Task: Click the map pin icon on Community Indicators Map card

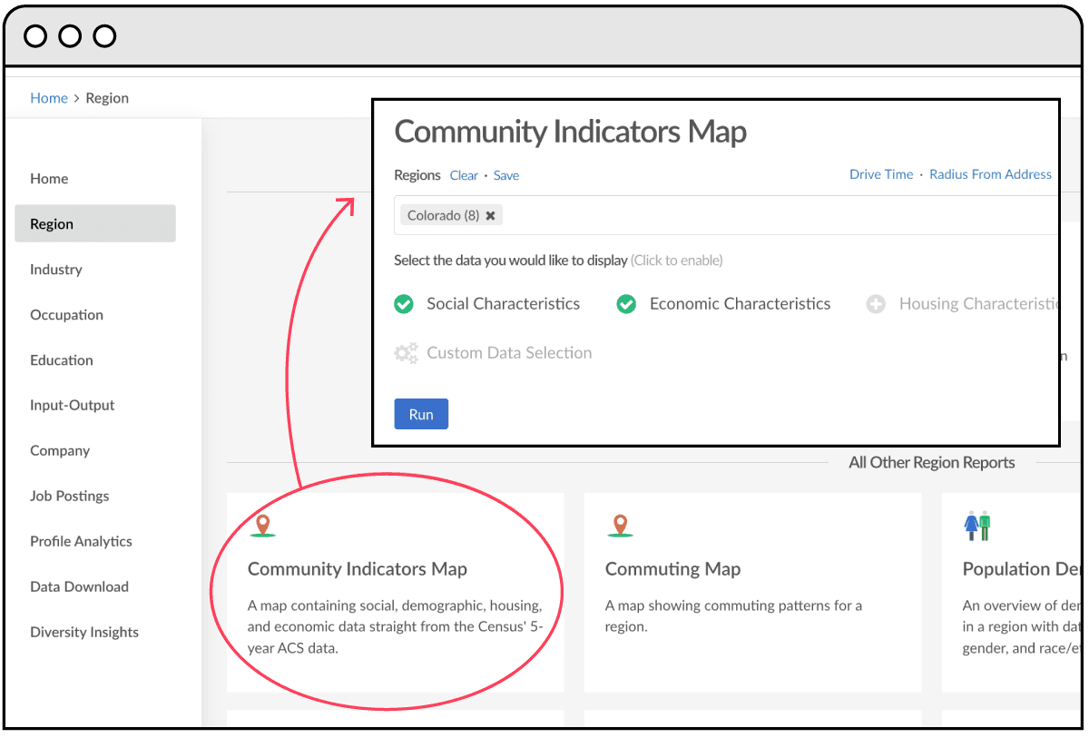Action: point(264,524)
